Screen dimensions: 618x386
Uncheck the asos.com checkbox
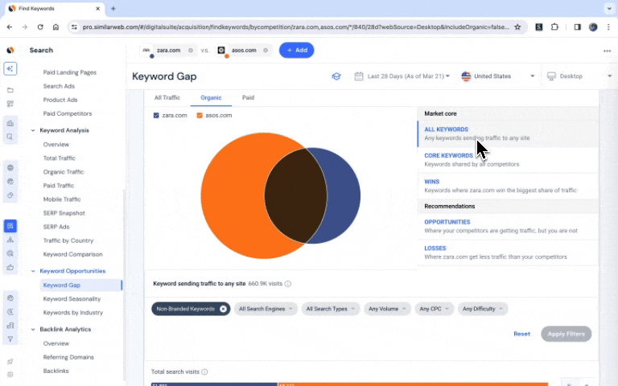[200, 116]
